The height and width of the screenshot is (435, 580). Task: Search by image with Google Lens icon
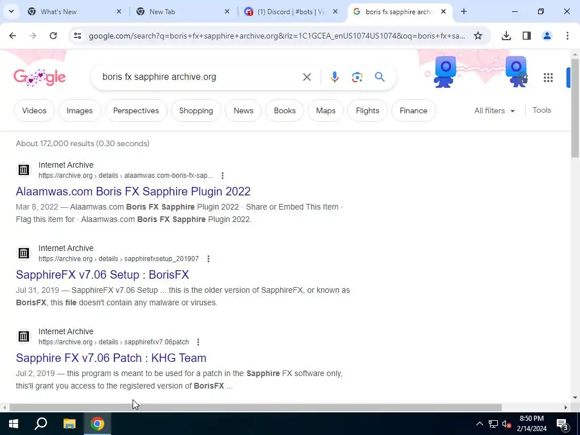point(357,77)
